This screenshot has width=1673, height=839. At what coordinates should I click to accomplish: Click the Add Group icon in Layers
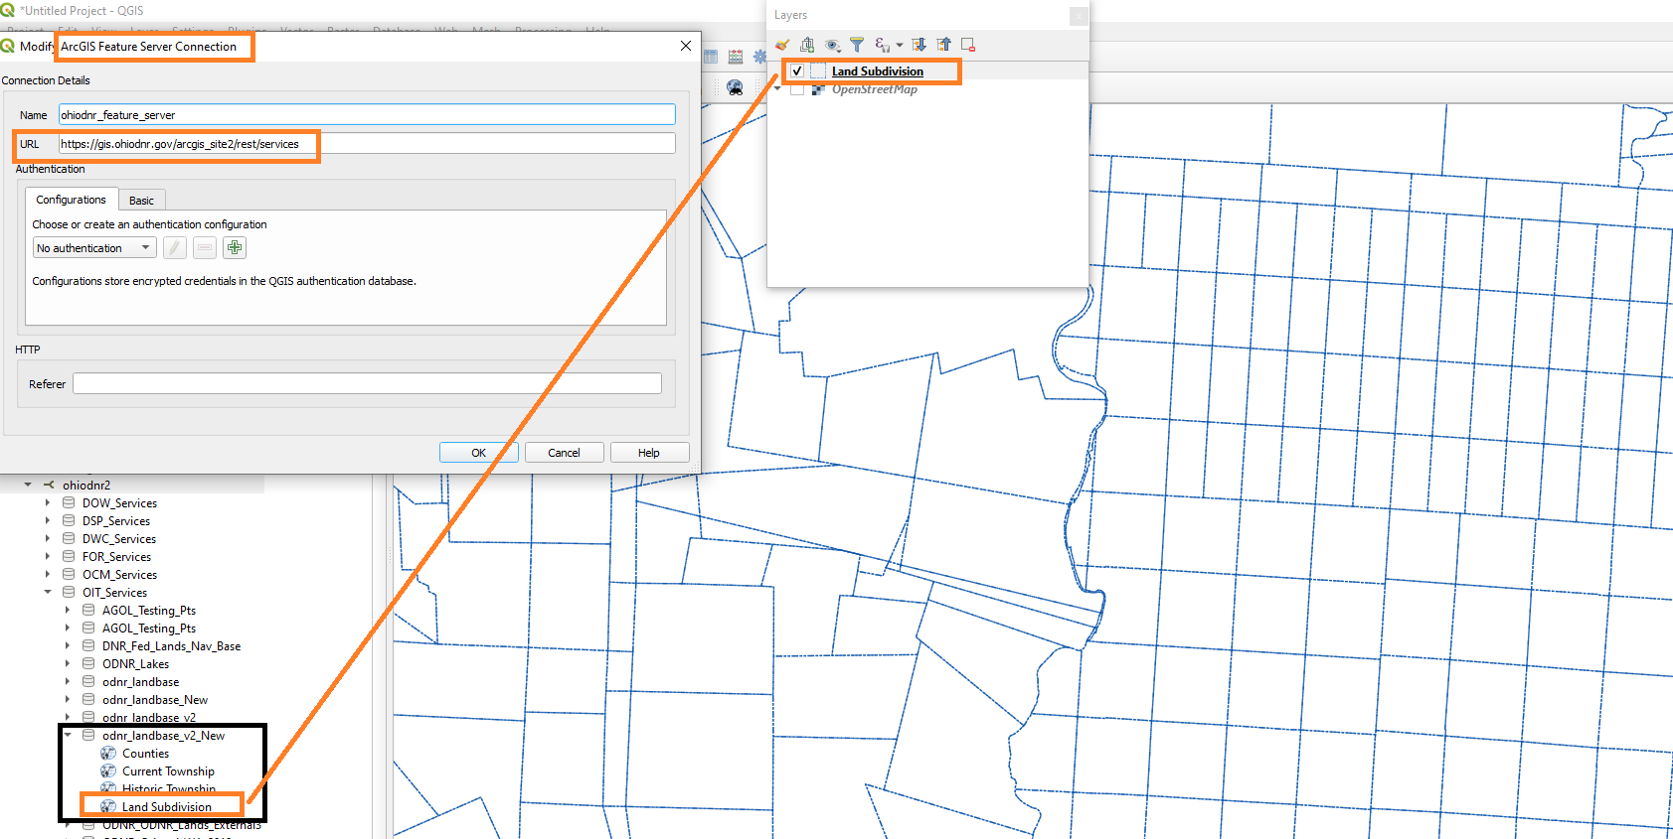pos(807,45)
